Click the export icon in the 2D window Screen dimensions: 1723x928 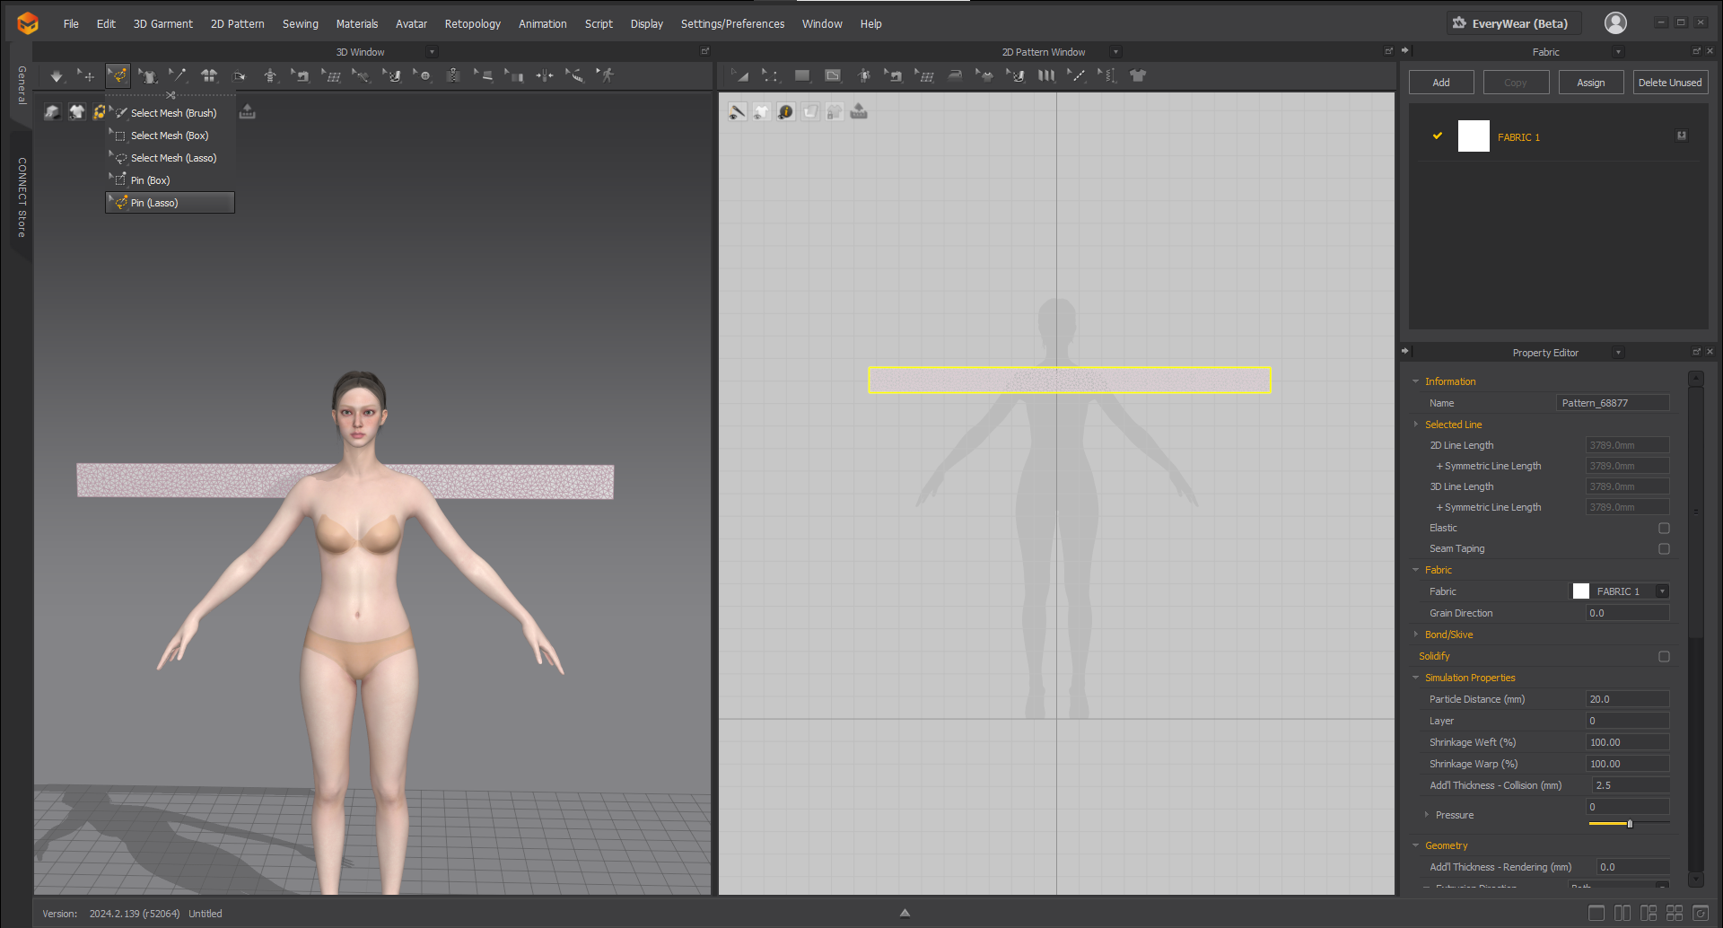pos(859,112)
